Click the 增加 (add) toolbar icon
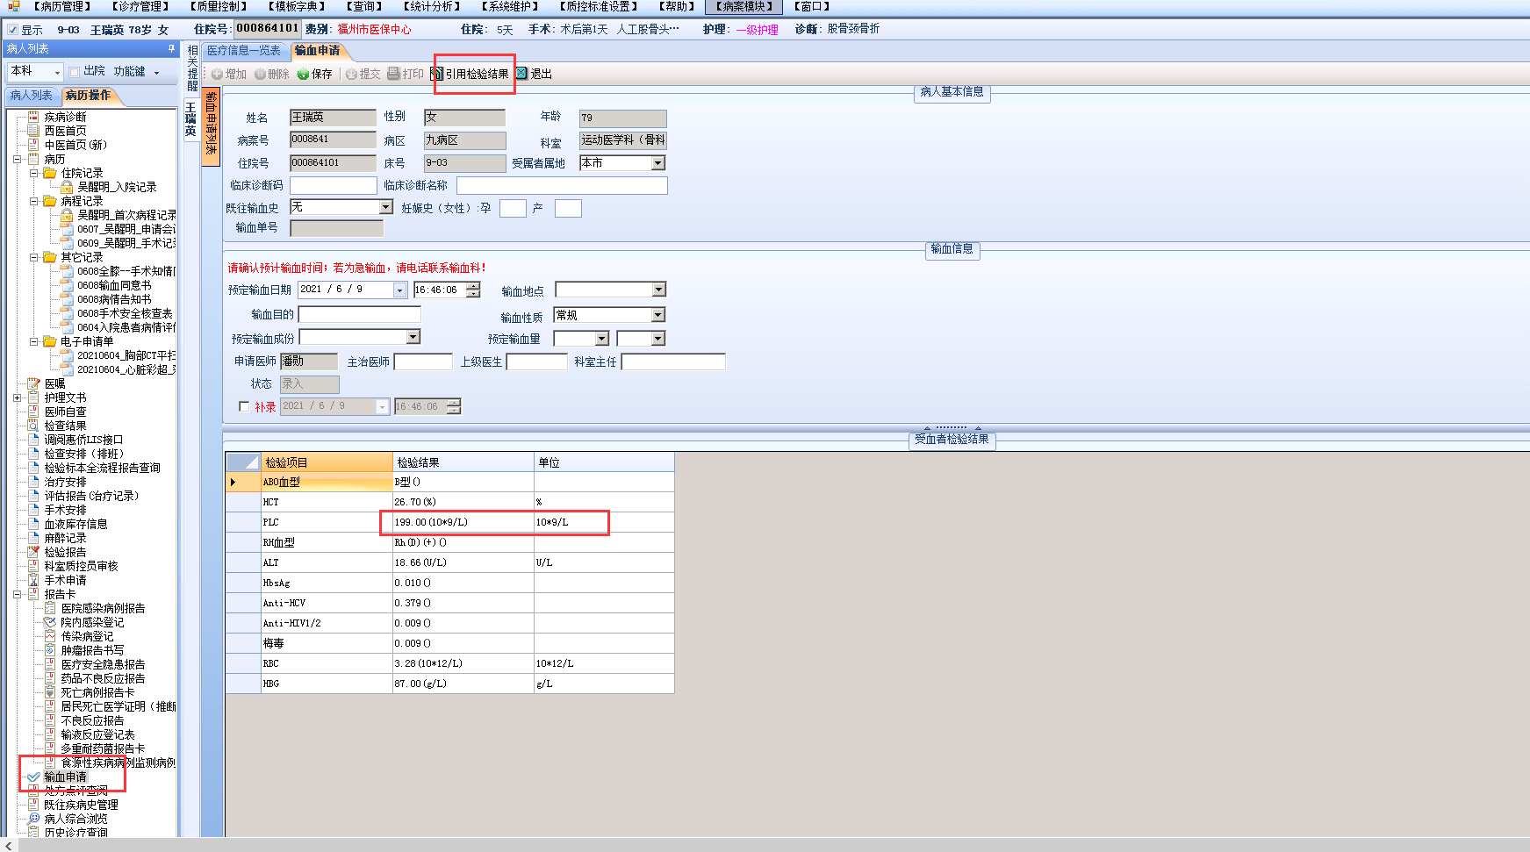Screen dimensions: 1530x852 coord(217,74)
